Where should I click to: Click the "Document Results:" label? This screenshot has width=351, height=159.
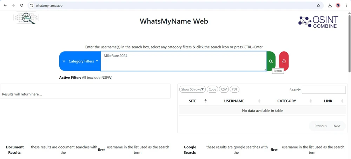[15, 150]
